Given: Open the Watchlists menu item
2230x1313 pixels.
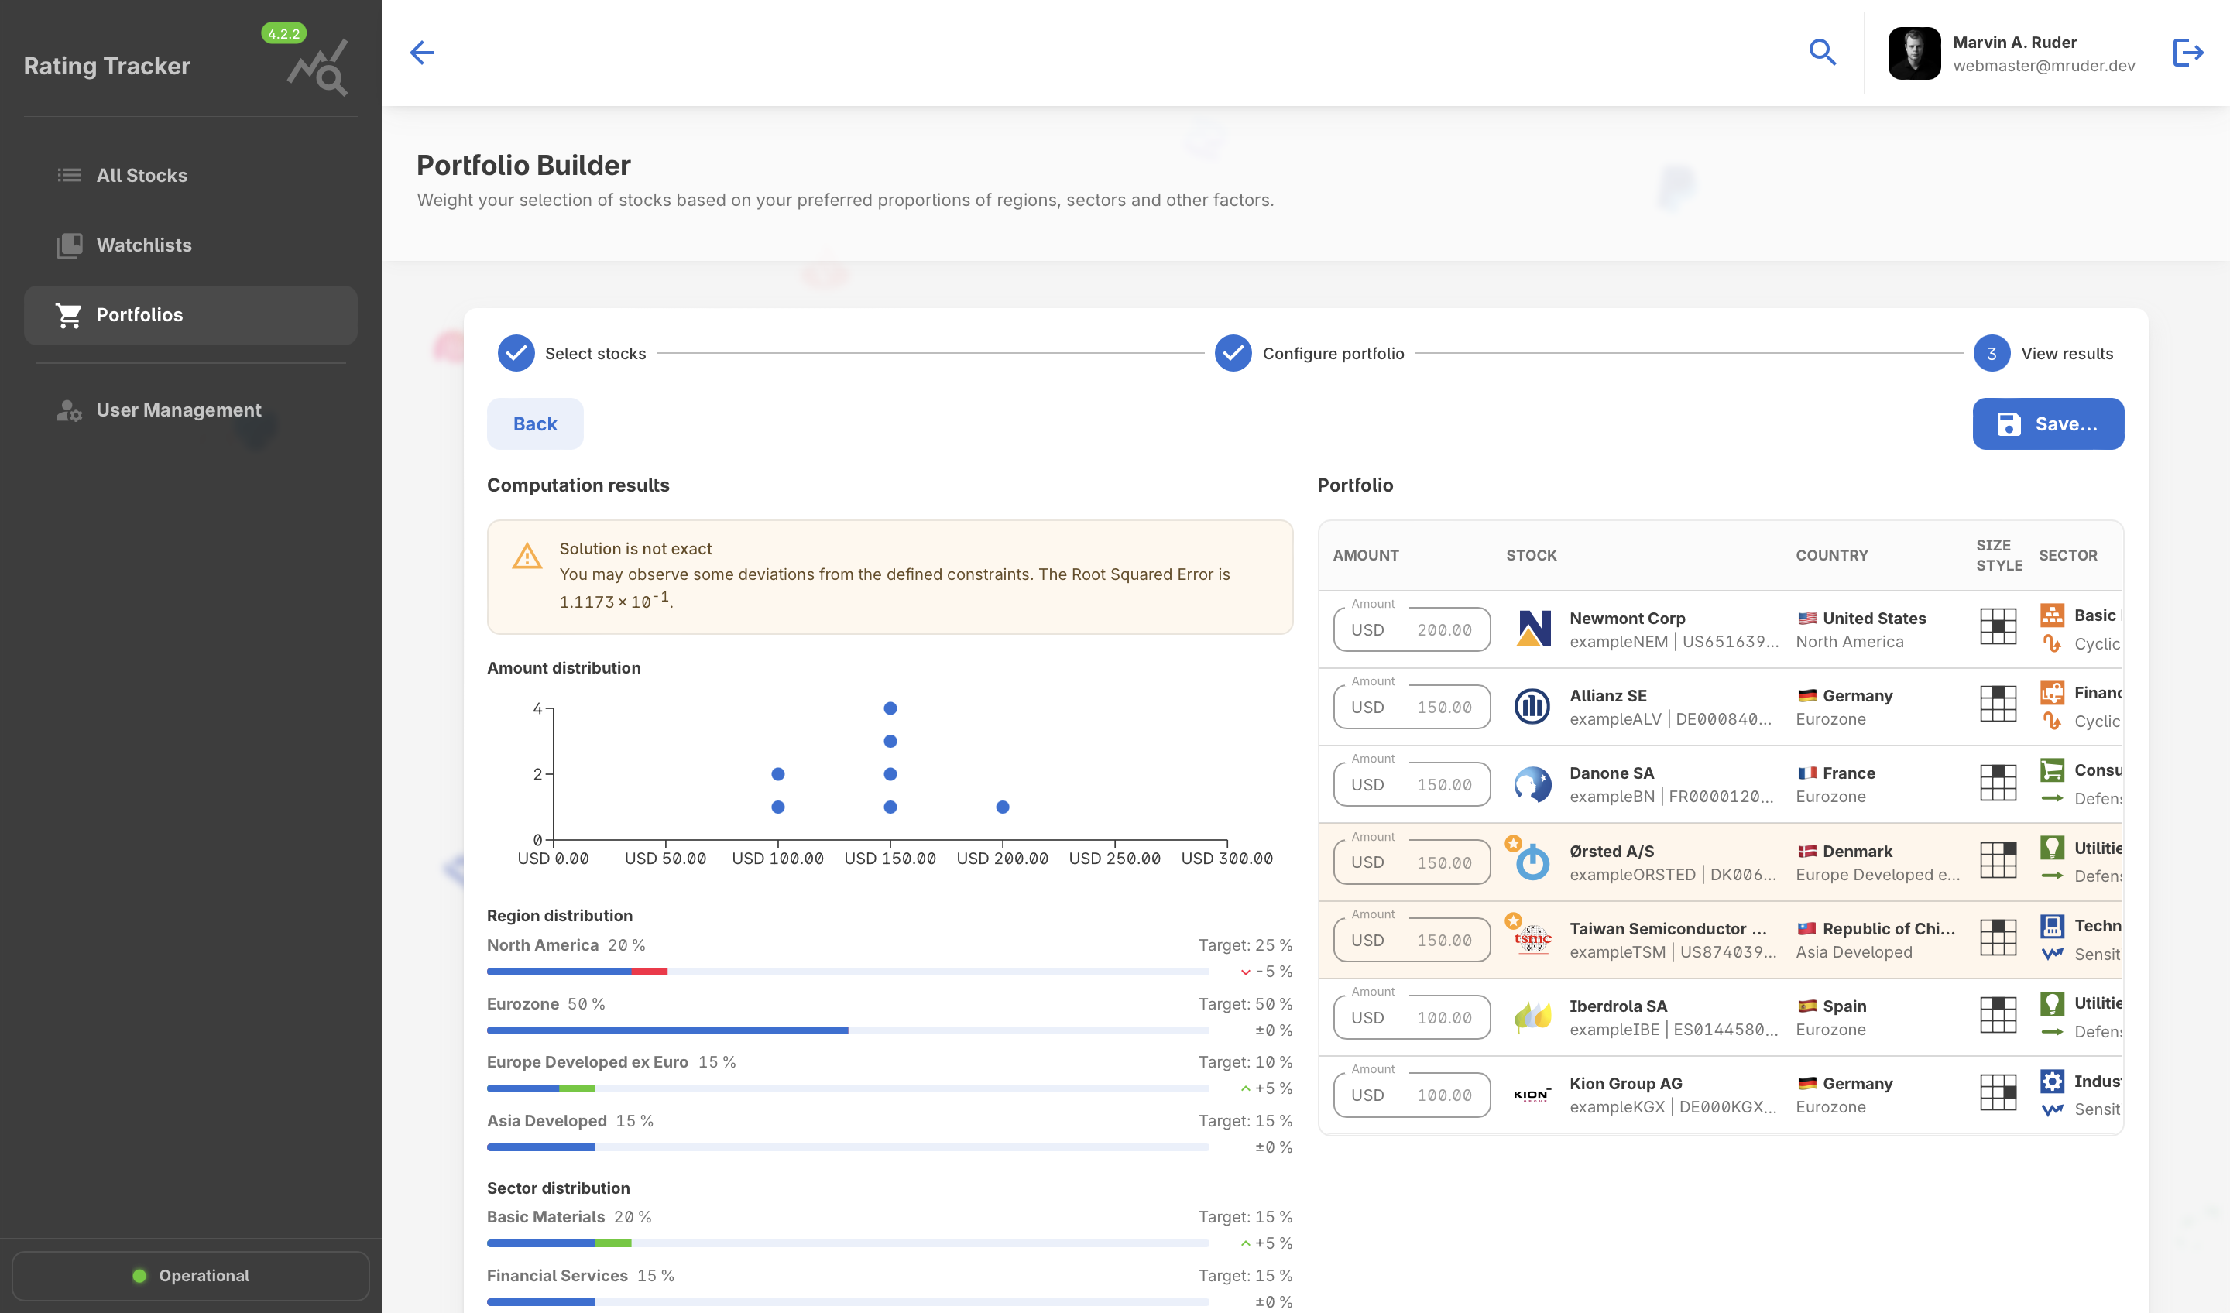Looking at the screenshot, I should click(x=143, y=245).
